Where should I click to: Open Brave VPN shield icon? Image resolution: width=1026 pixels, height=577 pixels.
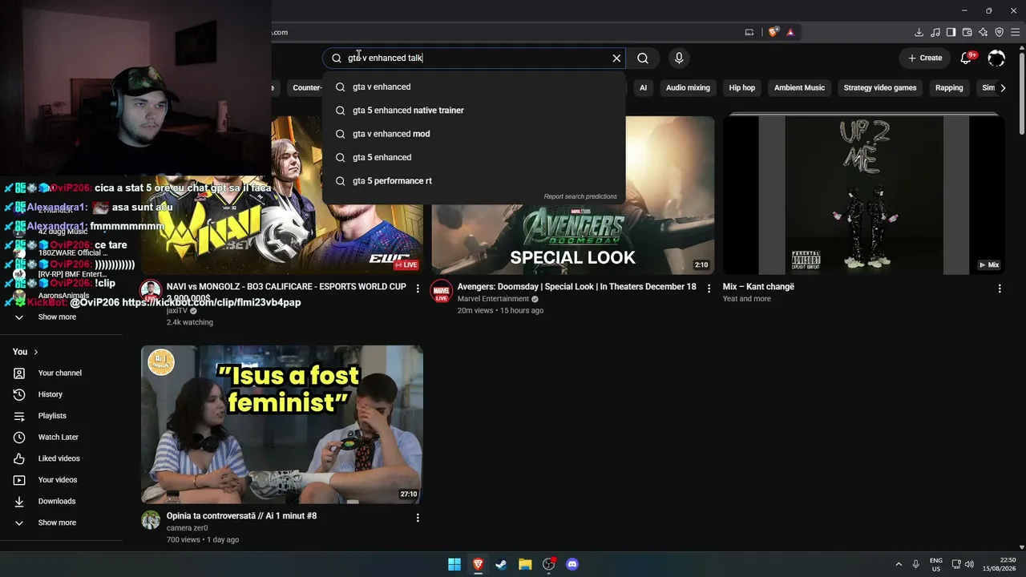(999, 32)
